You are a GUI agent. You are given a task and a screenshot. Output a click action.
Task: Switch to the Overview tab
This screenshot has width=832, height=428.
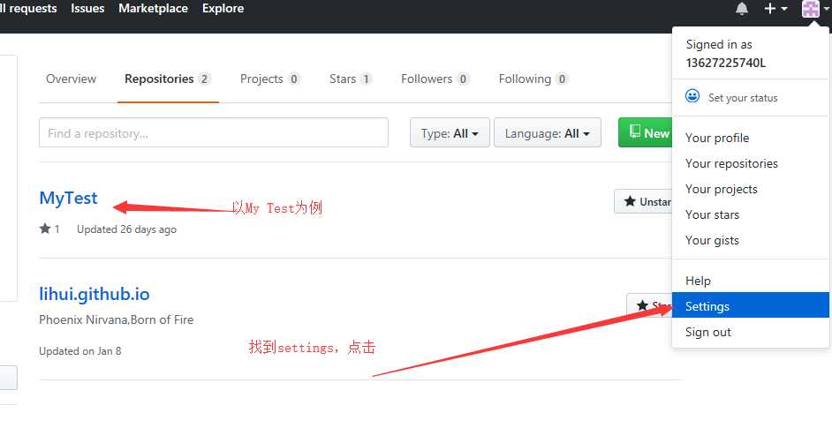click(x=72, y=79)
